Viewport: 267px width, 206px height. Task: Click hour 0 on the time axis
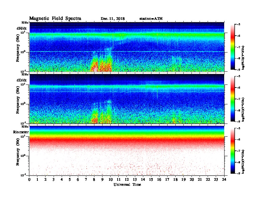click(29, 180)
